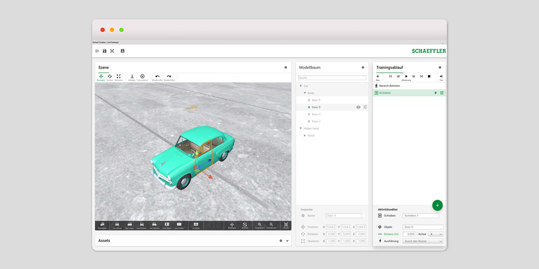Switch to von Links left view
This screenshot has width=539, height=269.
(129, 225)
